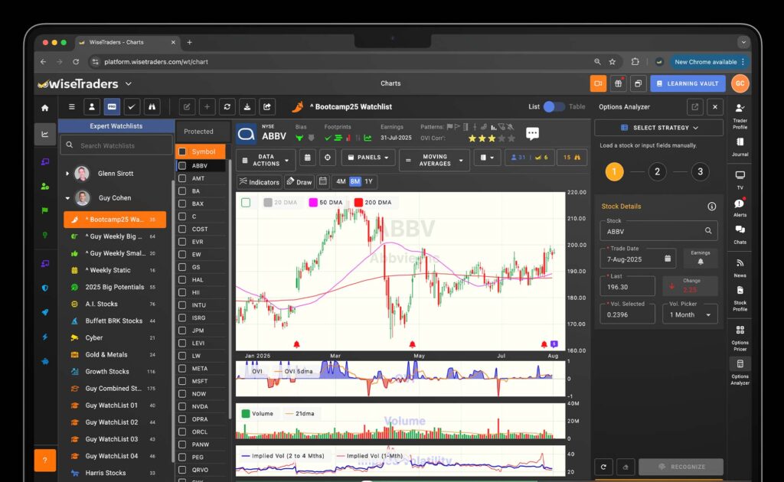Select the binoculars watchlist toolbar icon
The width and height of the screenshot is (784, 482).
(152, 106)
